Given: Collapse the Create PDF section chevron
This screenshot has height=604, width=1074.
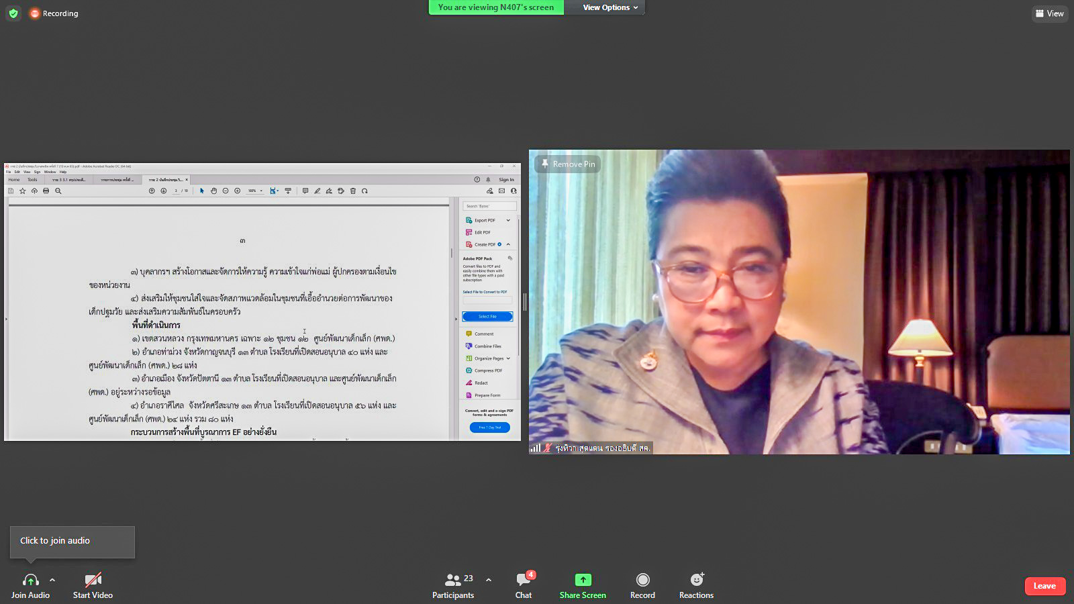Looking at the screenshot, I should pyautogui.click(x=508, y=244).
